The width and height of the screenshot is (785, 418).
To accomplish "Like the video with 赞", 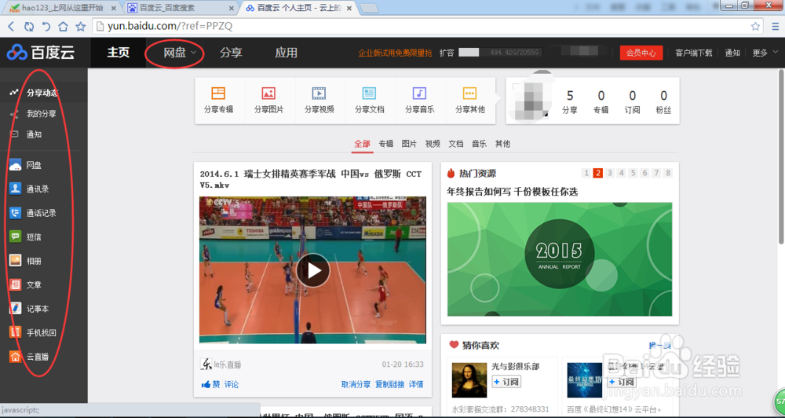I will [210, 384].
